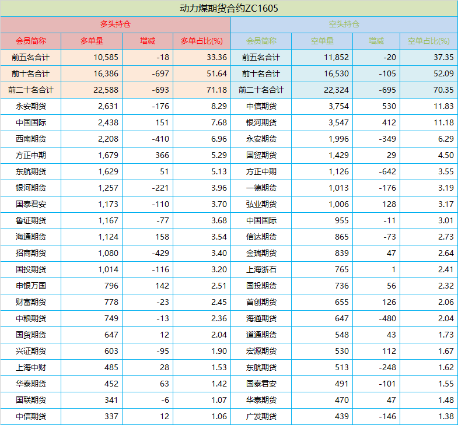Select long top-twenty total 22,588

point(106,90)
